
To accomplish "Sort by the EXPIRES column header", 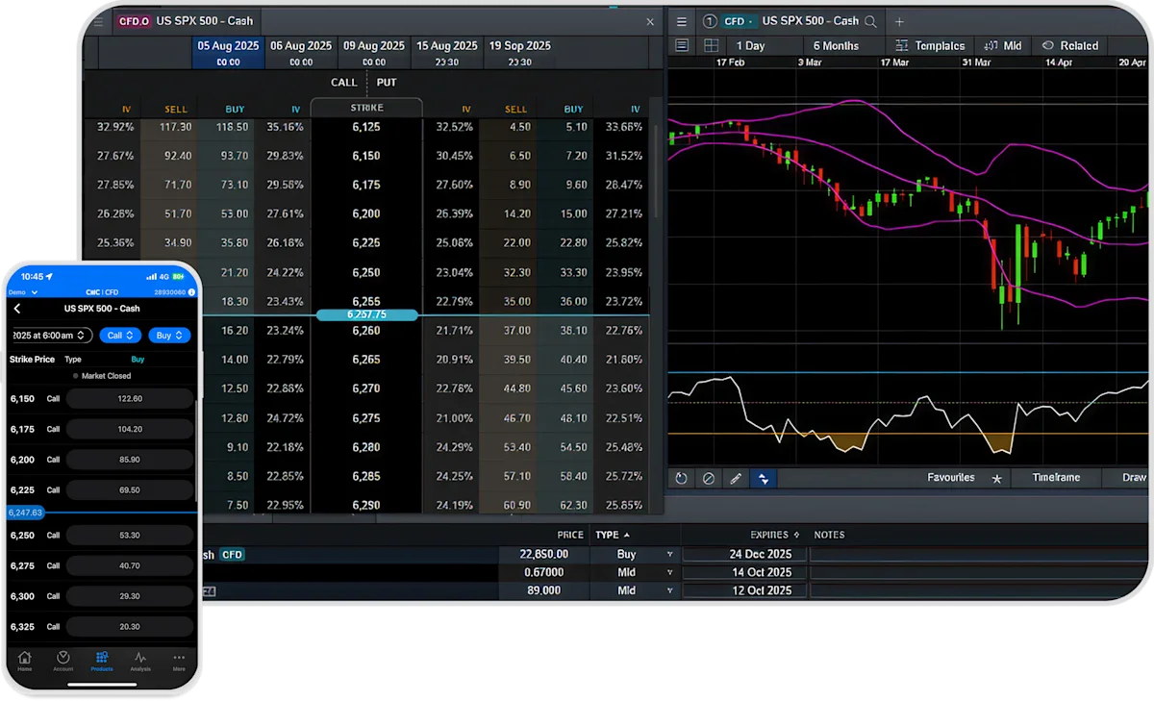I will 775,535.
